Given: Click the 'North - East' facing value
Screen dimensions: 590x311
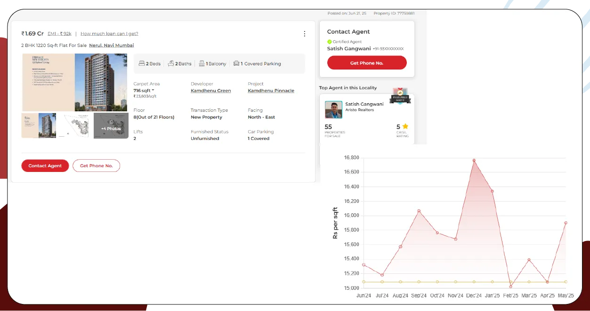Looking at the screenshot, I should point(261,117).
